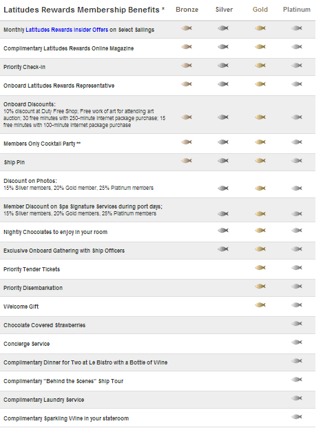Click the Silver fish icon for Discount on Photos
The image size is (323, 428).
(x=223, y=188)
